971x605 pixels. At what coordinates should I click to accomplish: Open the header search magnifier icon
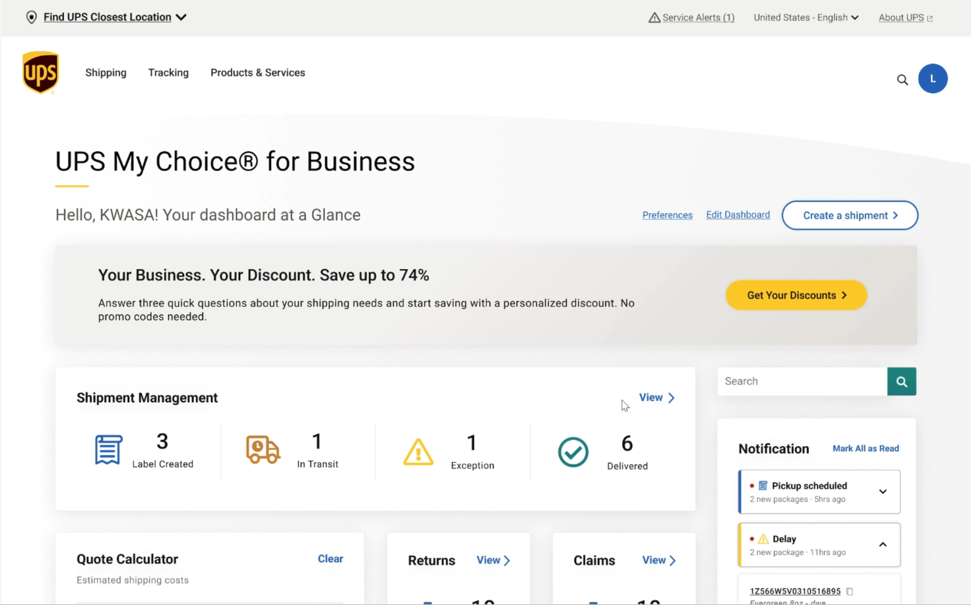902,79
